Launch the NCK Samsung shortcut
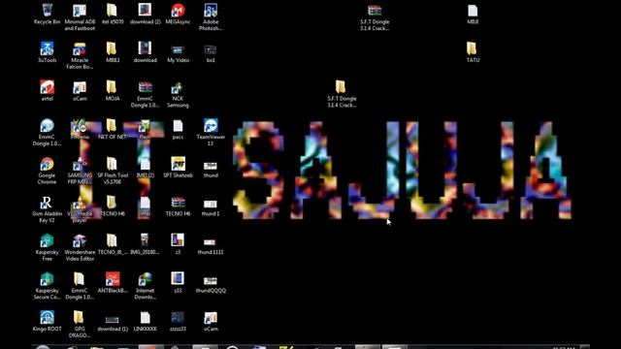The width and height of the screenshot is (621, 349). (x=178, y=87)
